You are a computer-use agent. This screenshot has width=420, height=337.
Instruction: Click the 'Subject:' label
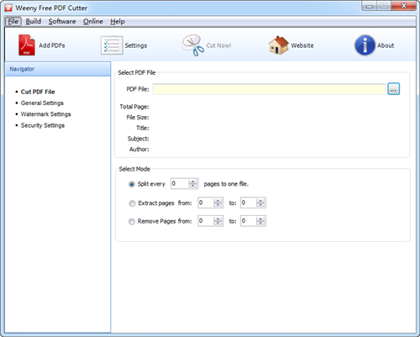point(139,139)
